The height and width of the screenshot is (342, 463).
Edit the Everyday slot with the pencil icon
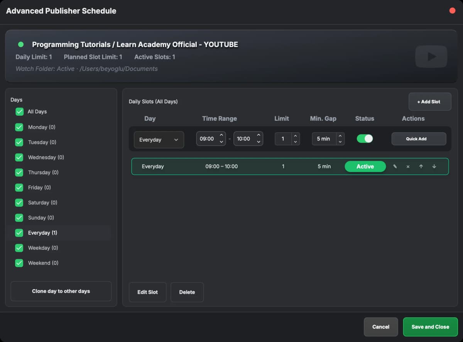coord(395,166)
